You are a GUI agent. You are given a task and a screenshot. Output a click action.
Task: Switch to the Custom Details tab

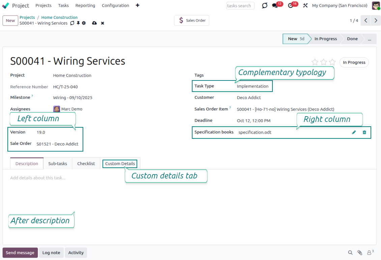point(120,164)
